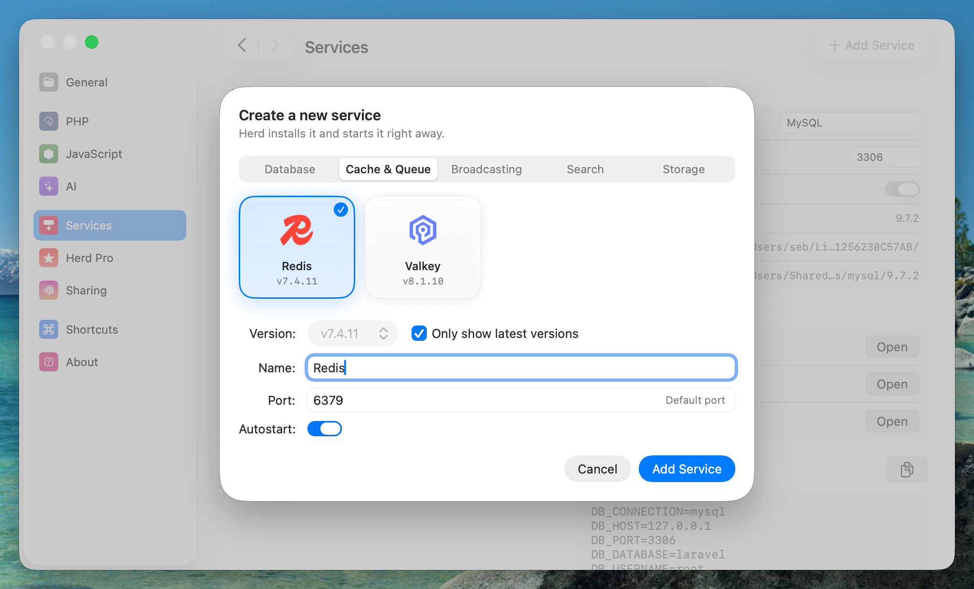Click the Redis logo card

[x=297, y=247]
